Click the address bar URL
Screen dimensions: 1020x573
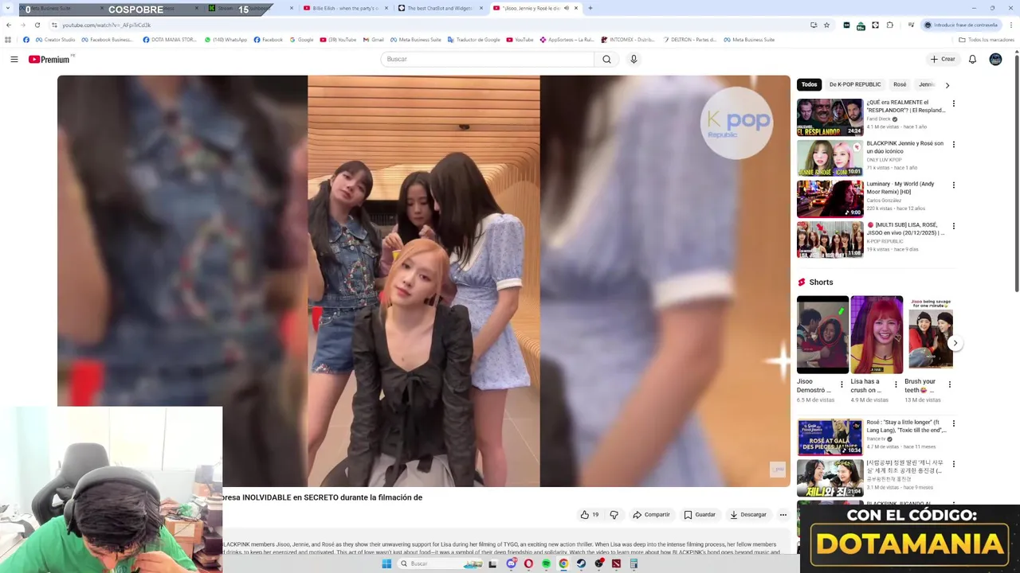point(107,25)
